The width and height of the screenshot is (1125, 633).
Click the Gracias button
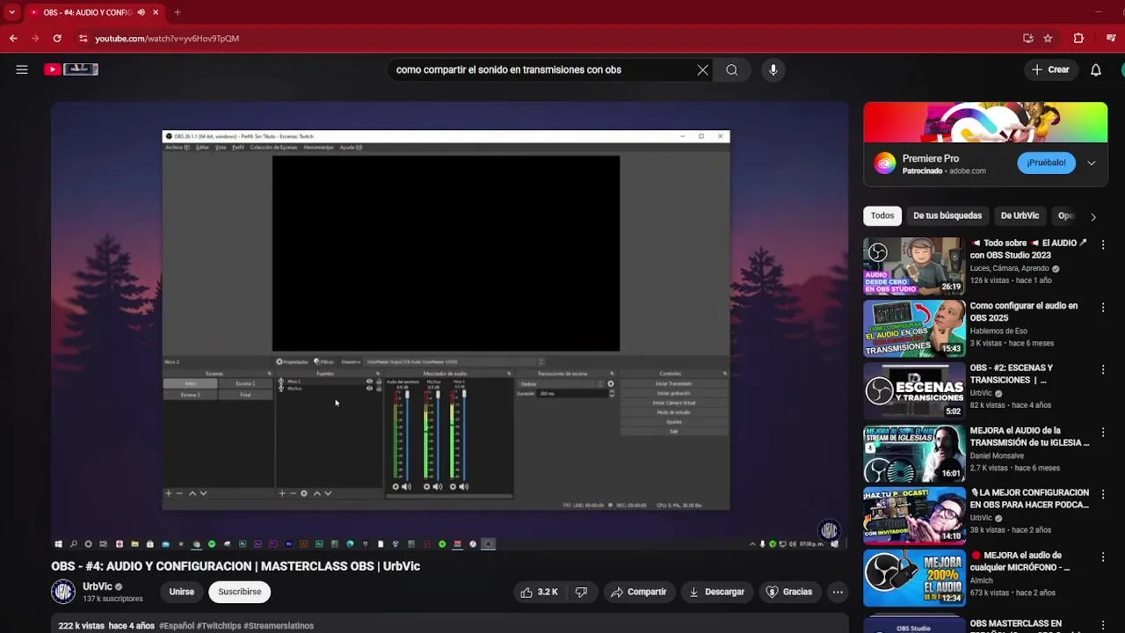click(x=789, y=592)
